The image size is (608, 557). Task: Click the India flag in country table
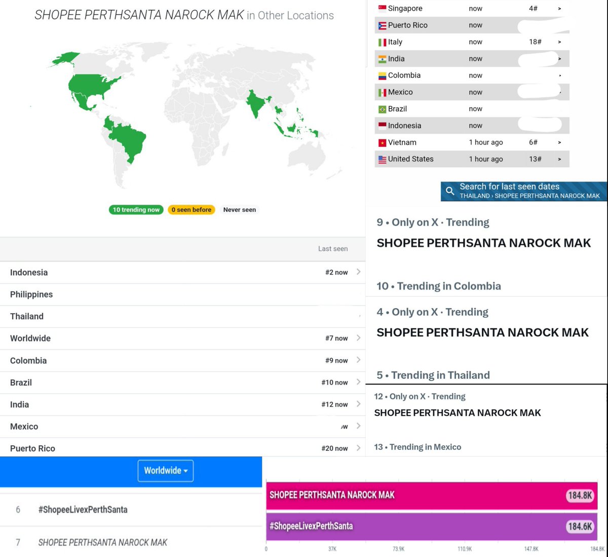383,59
